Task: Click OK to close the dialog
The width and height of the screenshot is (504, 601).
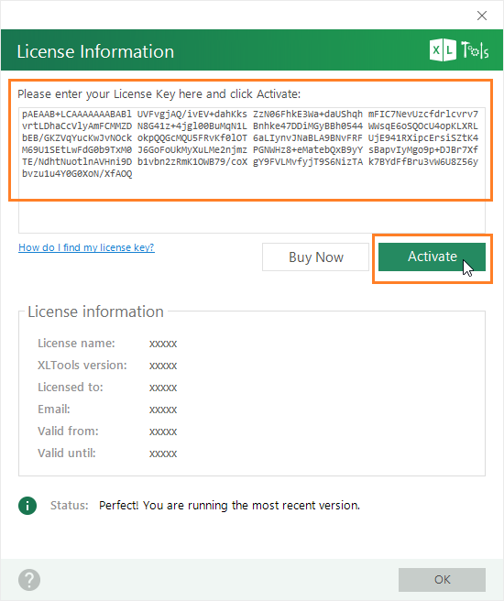Action: pyautogui.click(x=442, y=580)
